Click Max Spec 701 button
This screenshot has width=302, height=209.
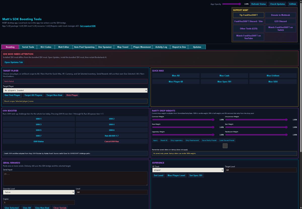[224, 82]
